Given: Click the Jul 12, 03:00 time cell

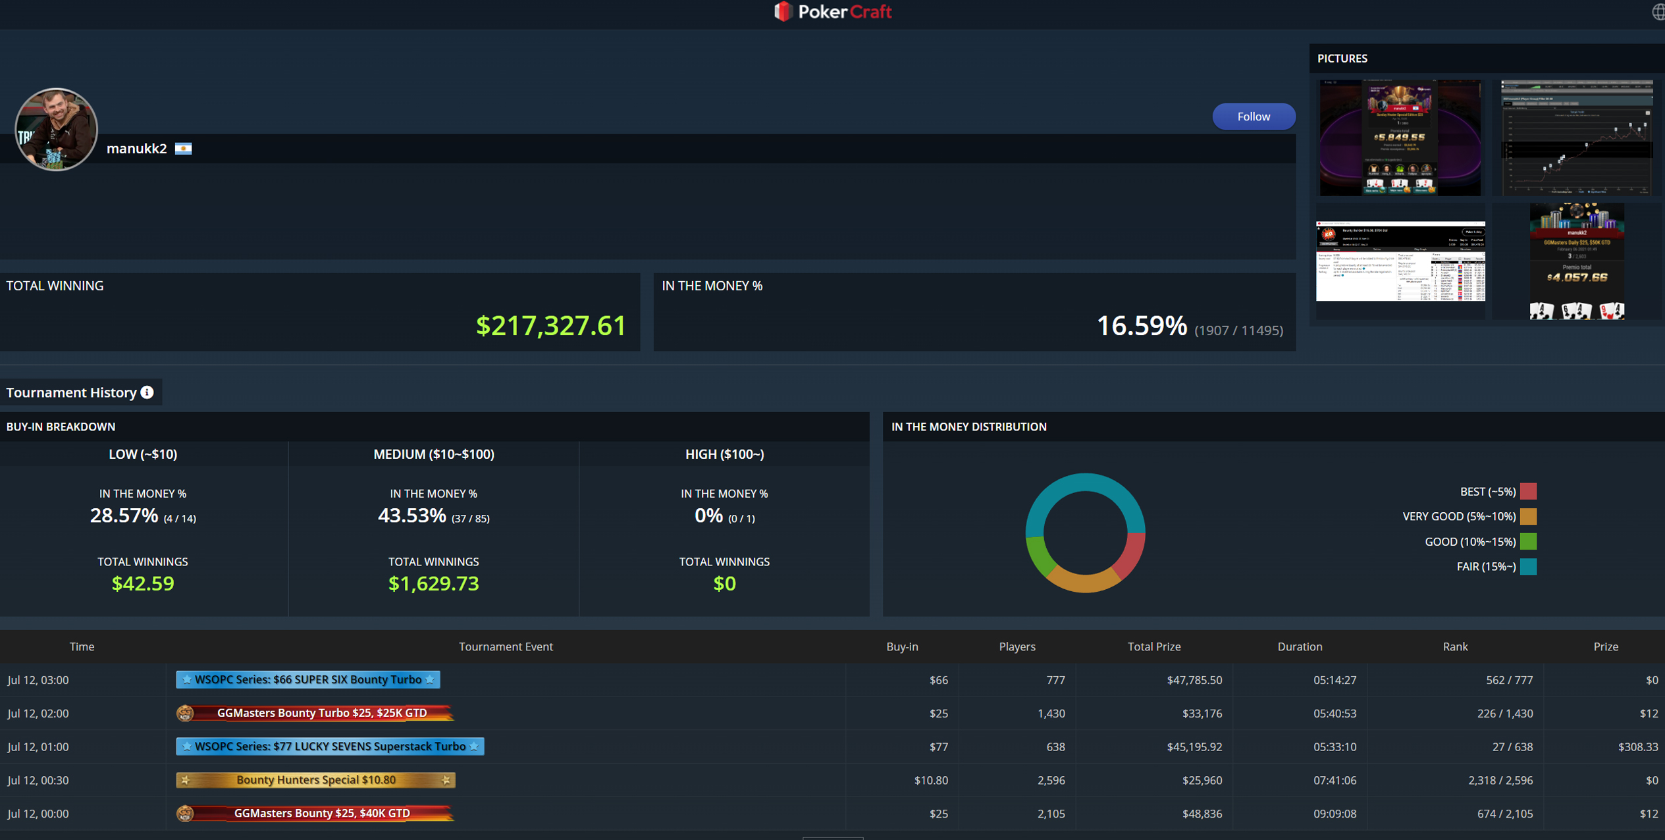Looking at the screenshot, I should (x=38, y=680).
